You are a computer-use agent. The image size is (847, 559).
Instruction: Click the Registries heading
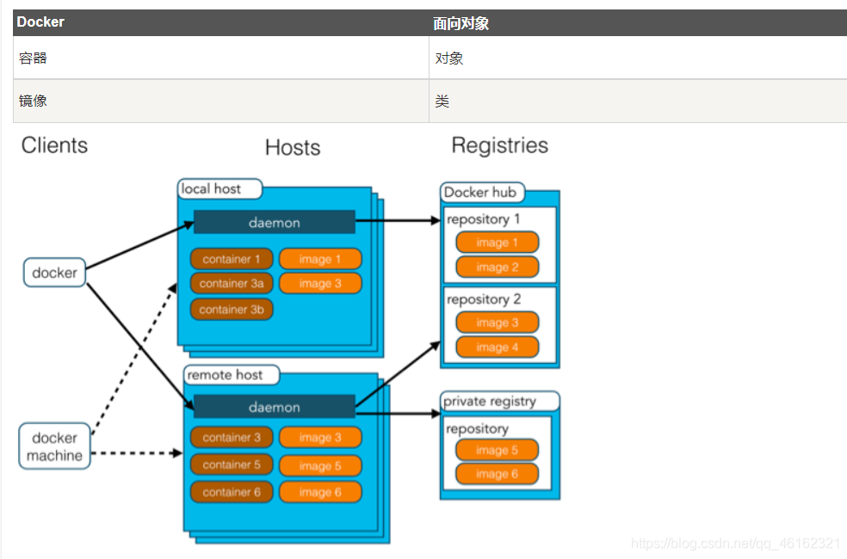pyautogui.click(x=499, y=145)
